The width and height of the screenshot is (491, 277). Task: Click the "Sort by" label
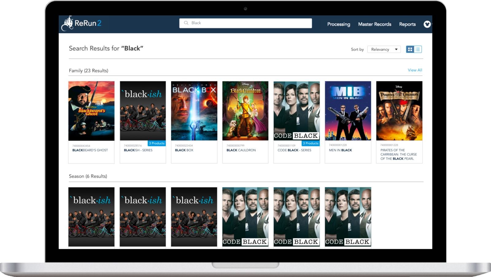tap(357, 50)
